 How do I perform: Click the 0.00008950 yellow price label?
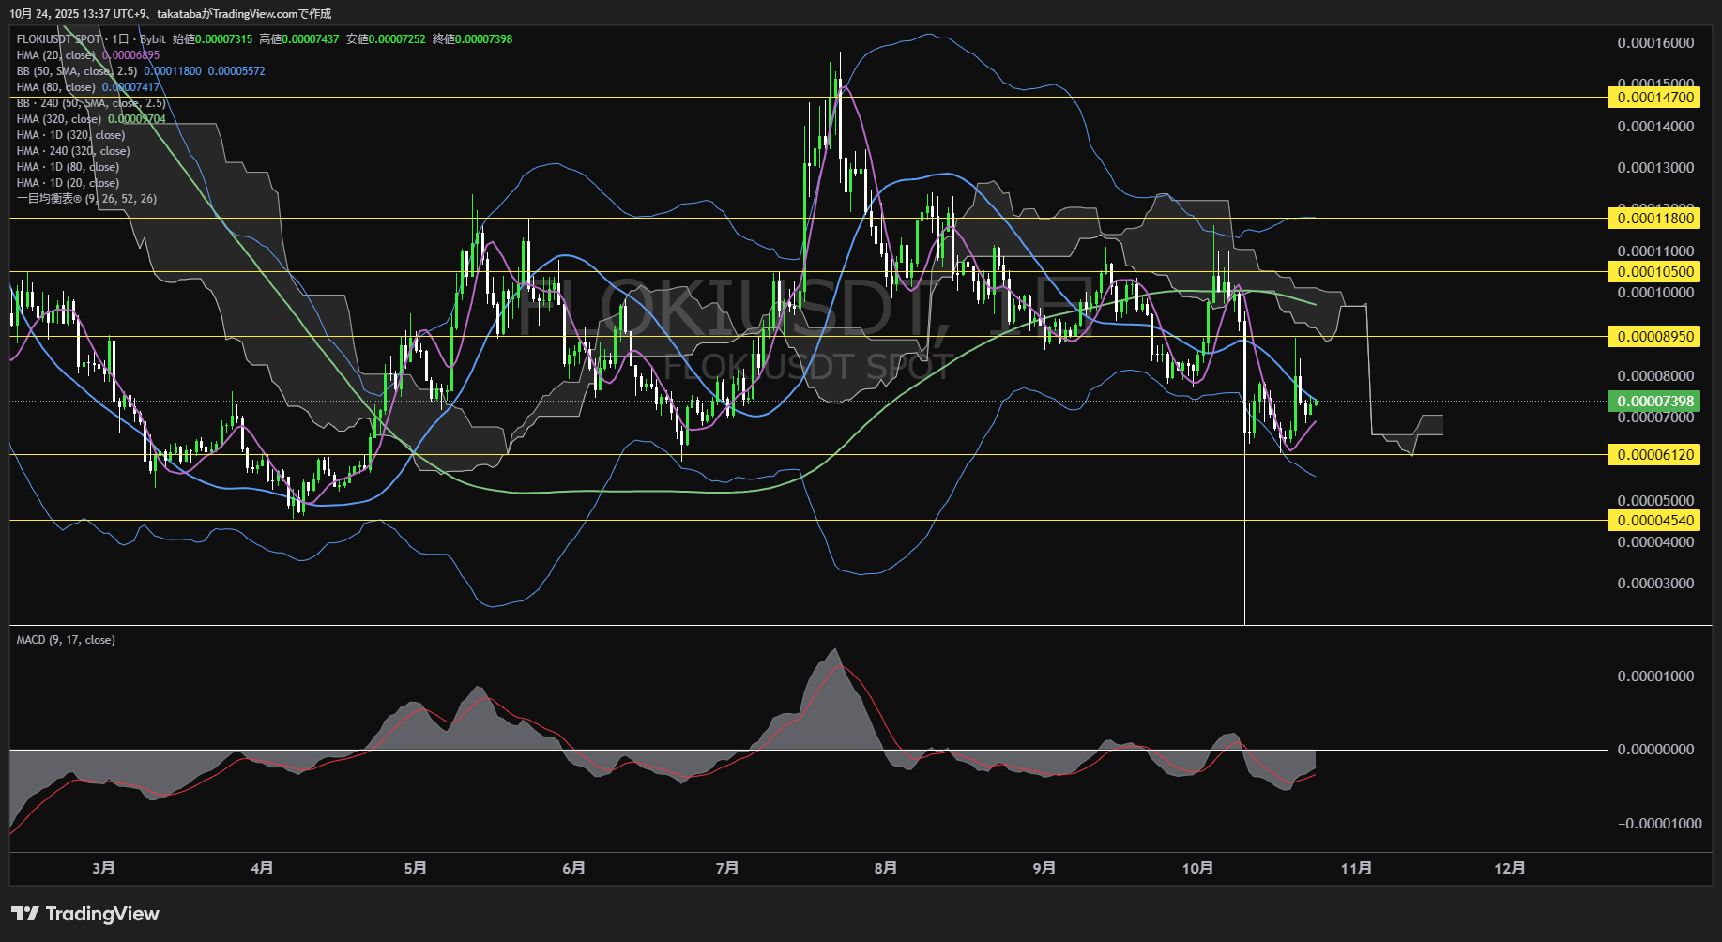click(1655, 337)
